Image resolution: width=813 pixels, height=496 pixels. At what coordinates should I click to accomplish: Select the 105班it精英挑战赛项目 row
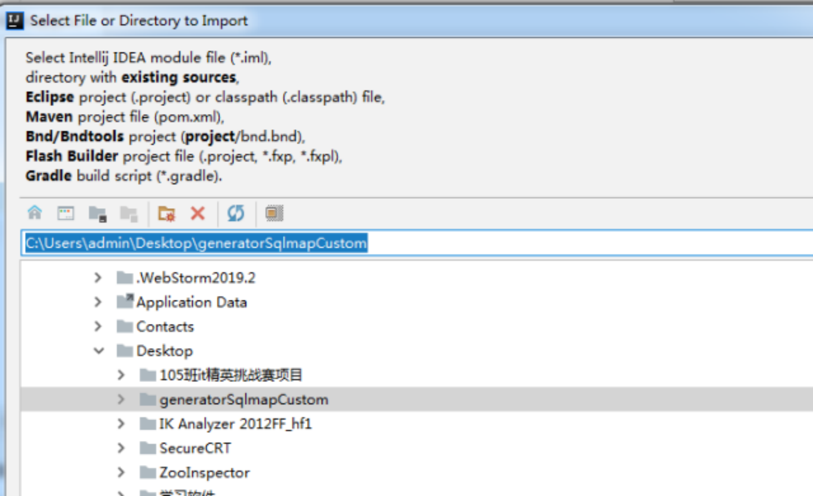coord(417,375)
